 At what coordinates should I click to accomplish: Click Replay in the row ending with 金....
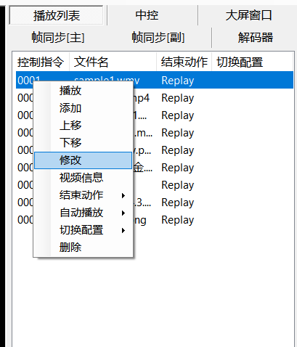click(x=178, y=168)
